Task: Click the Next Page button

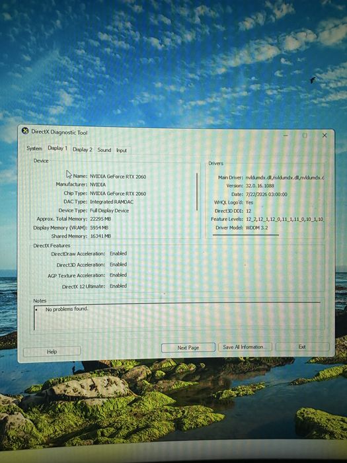Action: pyautogui.click(x=188, y=347)
